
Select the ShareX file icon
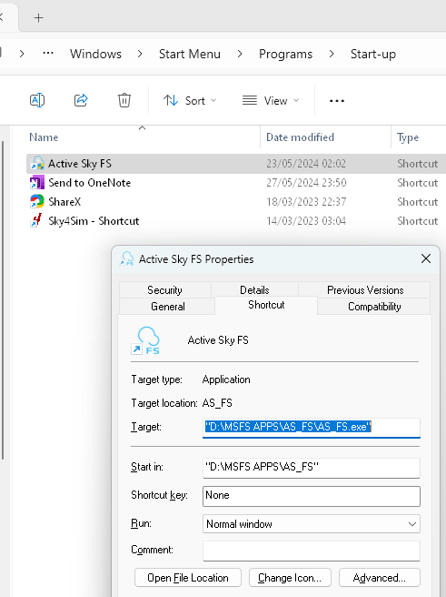pos(37,201)
